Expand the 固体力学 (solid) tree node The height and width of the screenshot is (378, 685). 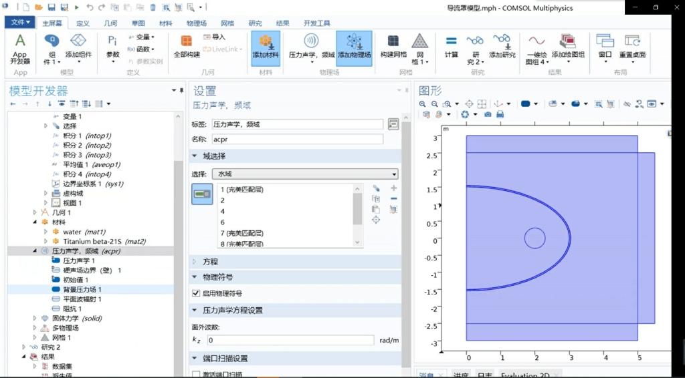point(35,319)
